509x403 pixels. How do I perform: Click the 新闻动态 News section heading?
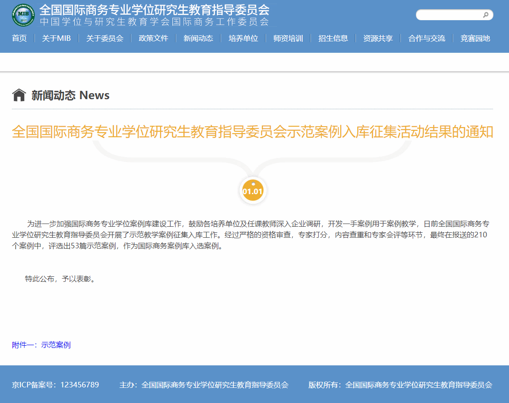(70, 95)
